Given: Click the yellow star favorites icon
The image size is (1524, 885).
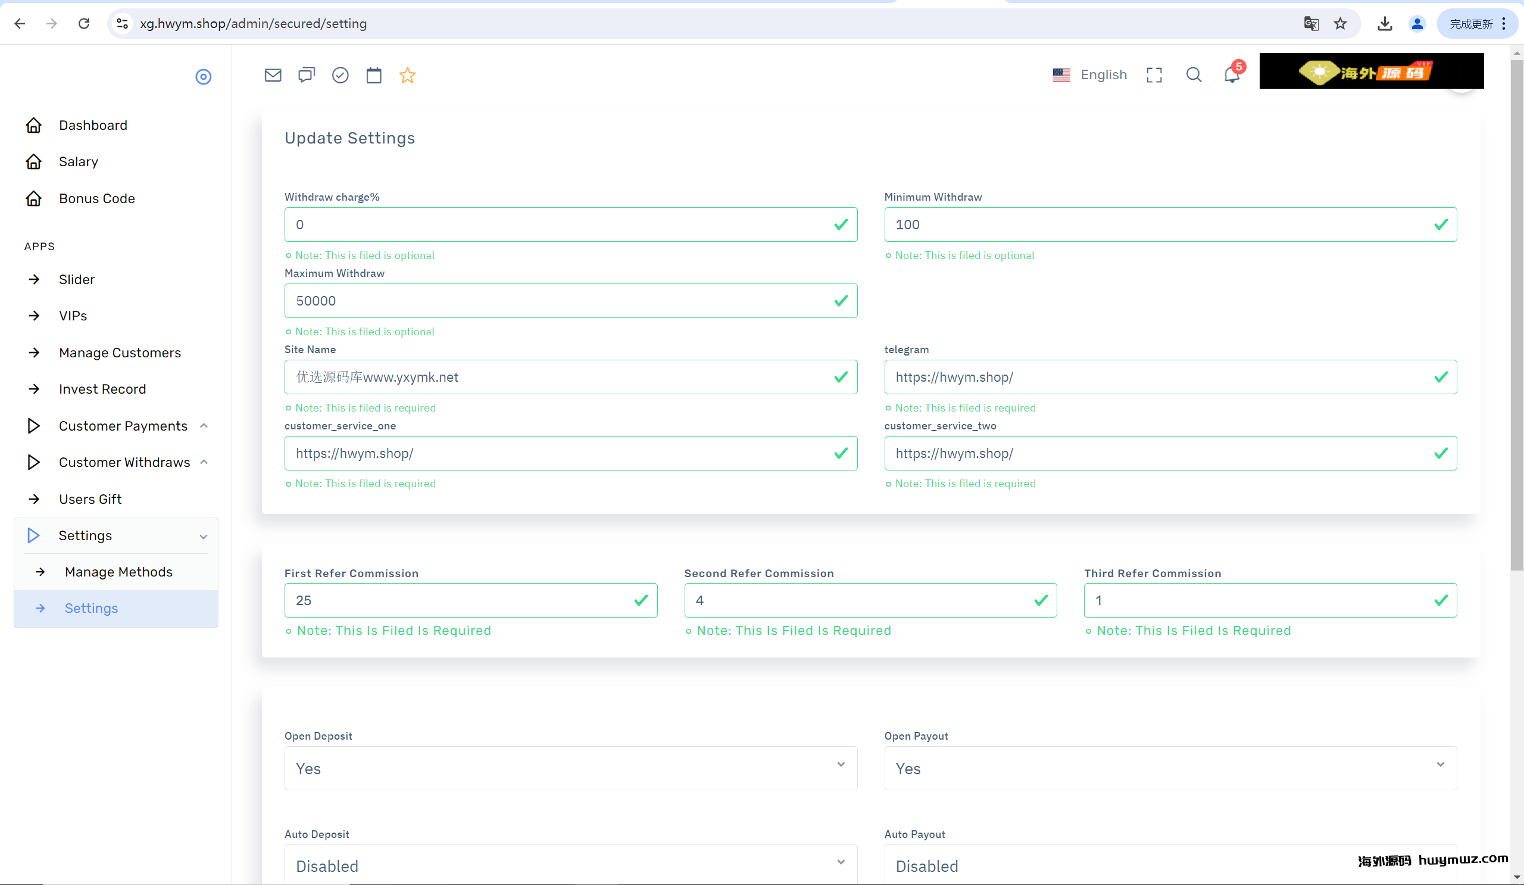Looking at the screenshot, I should (407, 75).
